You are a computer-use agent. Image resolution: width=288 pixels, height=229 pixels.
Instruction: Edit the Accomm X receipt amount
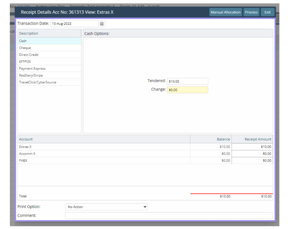click(252, 154)
